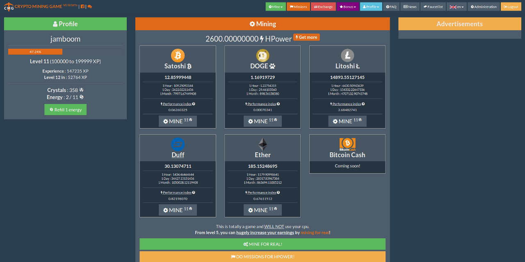Open the Missions page
This screenshot has height=262, width=525.
coord(298,7)
